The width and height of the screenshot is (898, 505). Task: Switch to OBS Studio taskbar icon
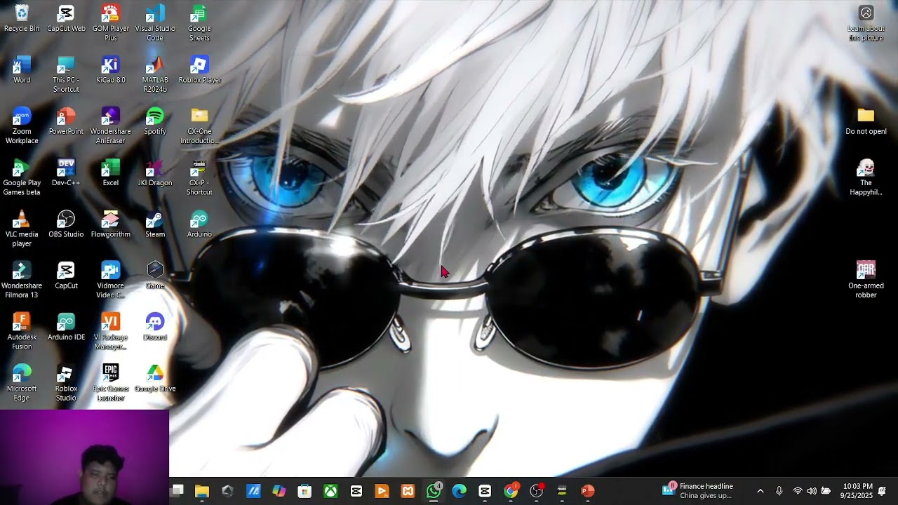tap(536, 491)
